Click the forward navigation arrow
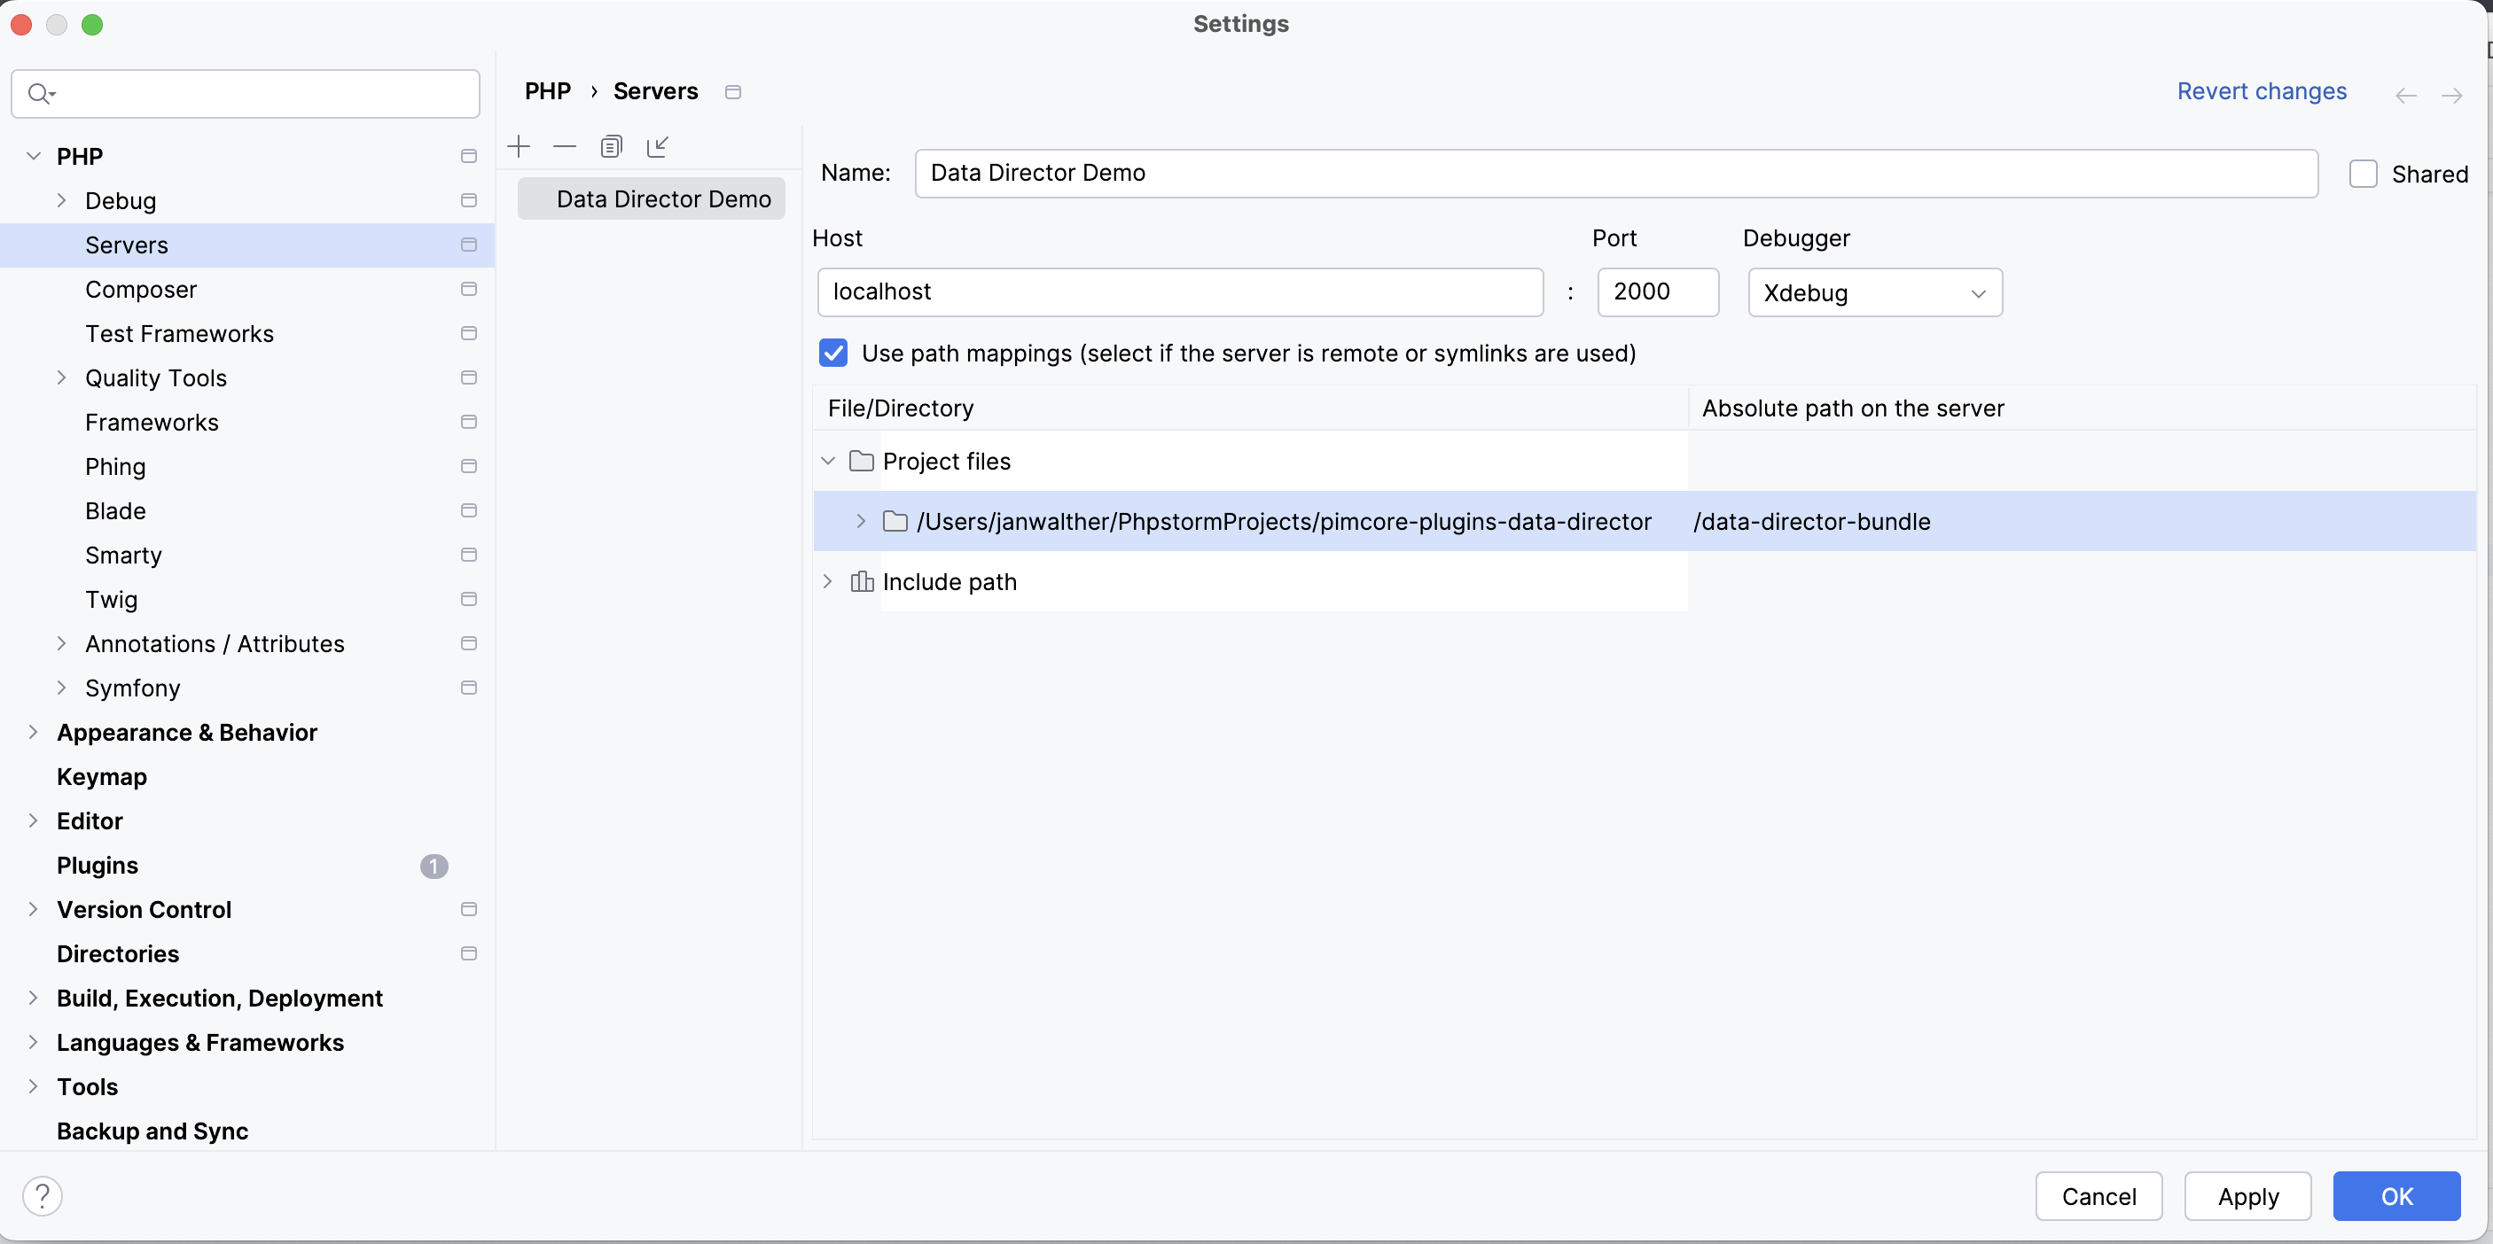 [2451, 95]
